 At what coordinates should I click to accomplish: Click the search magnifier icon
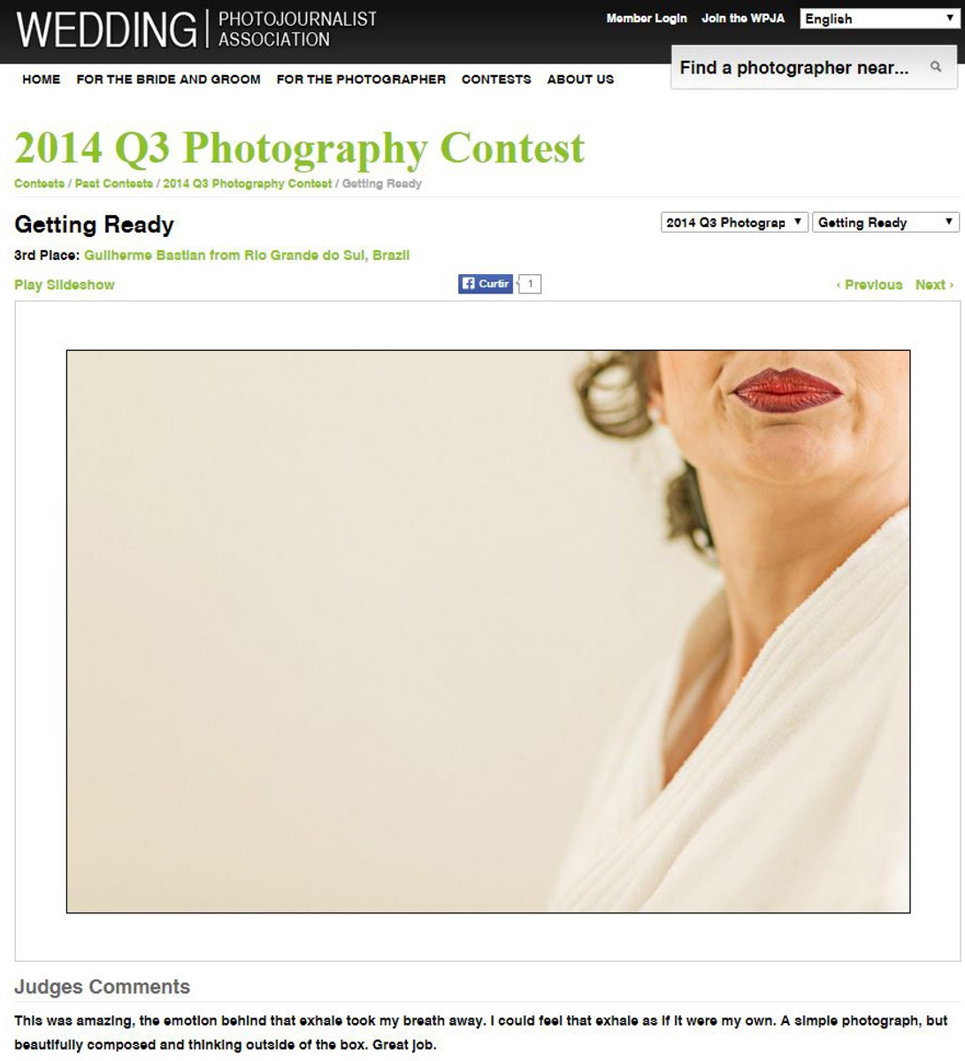935,67
